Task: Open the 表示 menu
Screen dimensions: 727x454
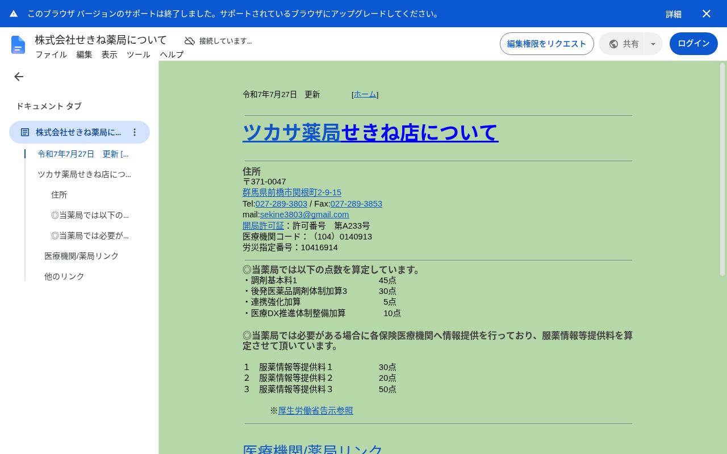Action: [109, 54]
